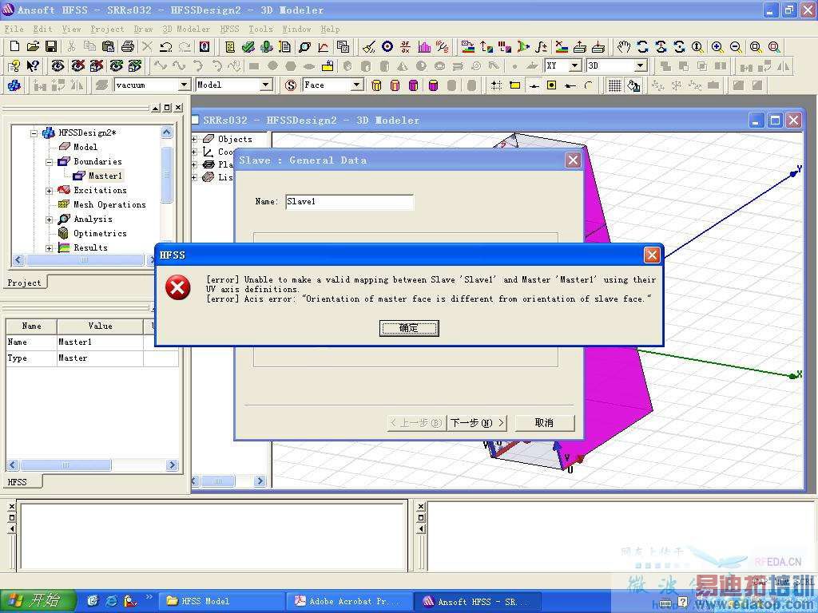Click the blue bullseye target icon
The height and width of the screenshot is (613, 818).
click(387, 47)
